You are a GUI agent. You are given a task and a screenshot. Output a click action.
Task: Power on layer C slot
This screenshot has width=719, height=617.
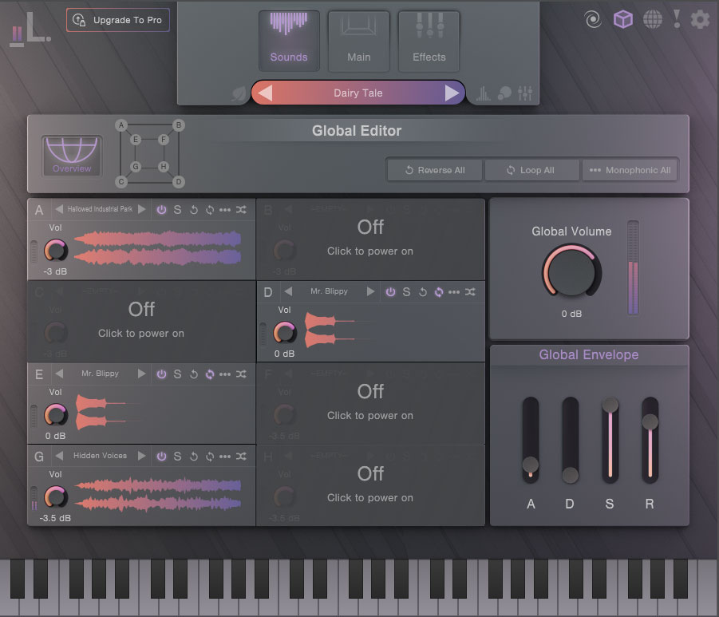(141, 321)
